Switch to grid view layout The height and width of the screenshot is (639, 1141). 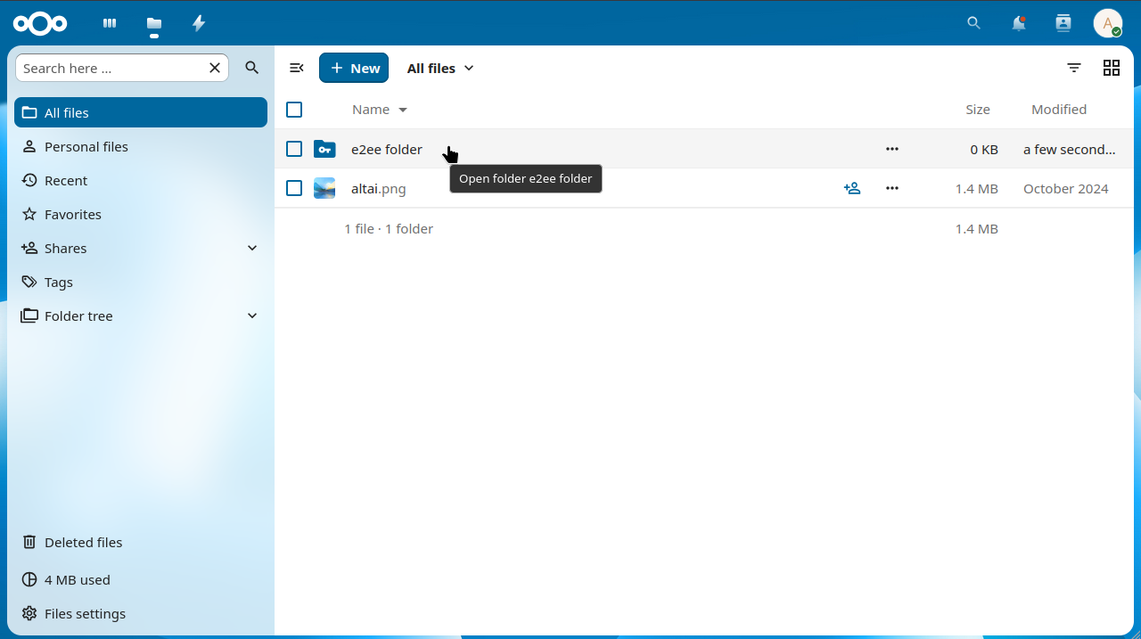coord(1111,68)
